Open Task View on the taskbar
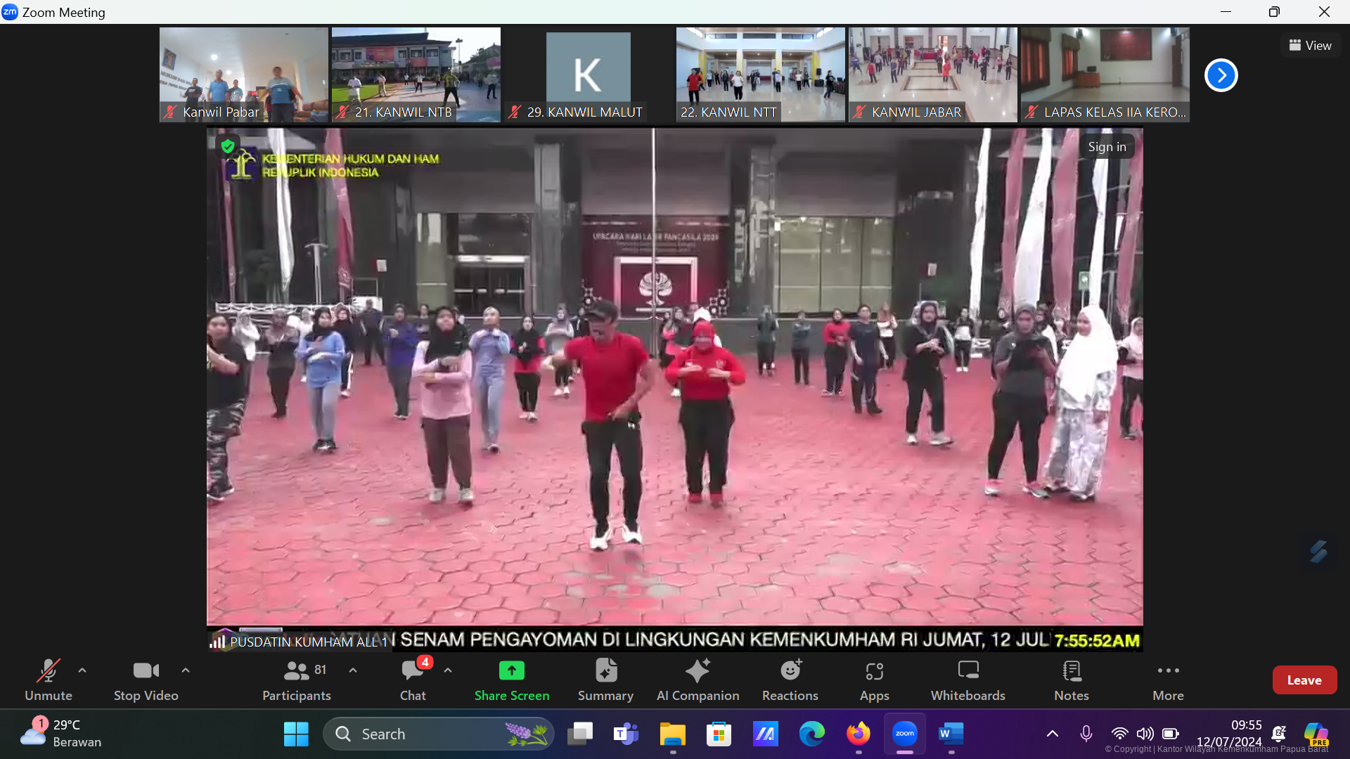1350x759 pixels. 580,734
